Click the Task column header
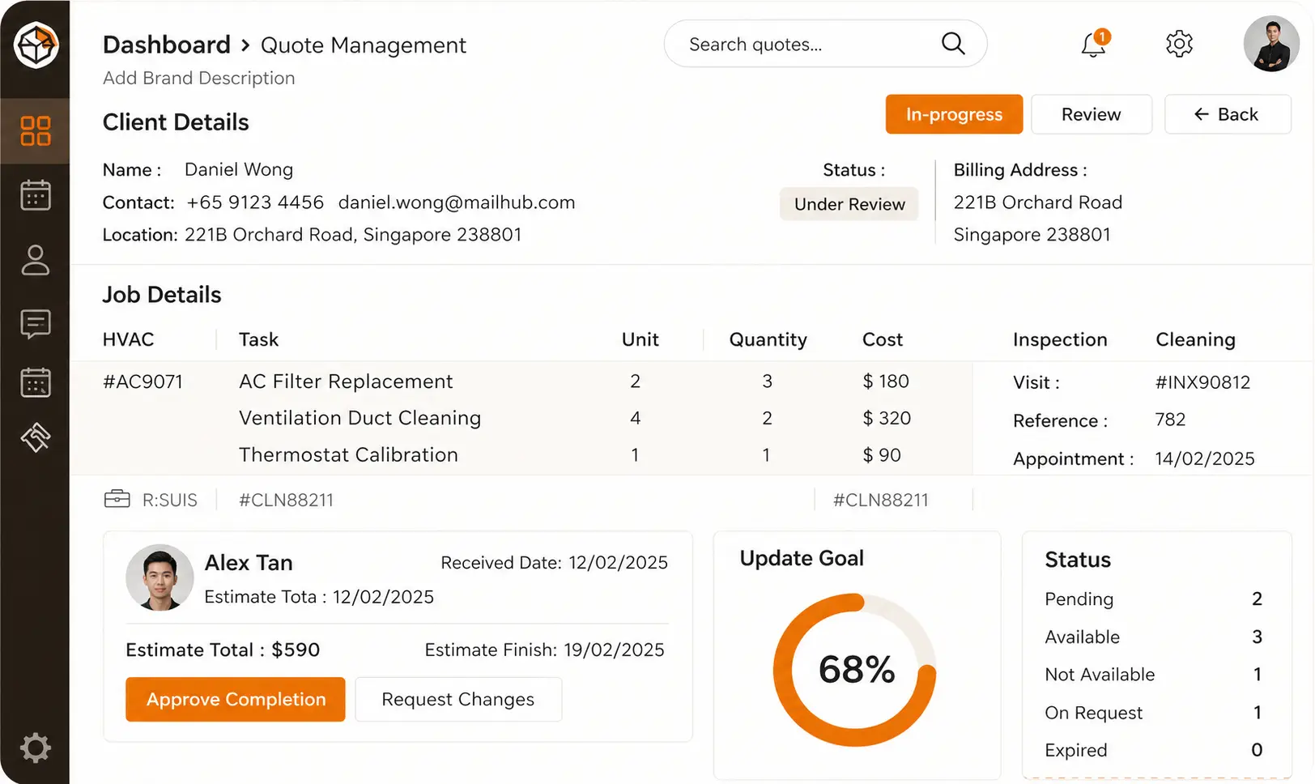 coord(258,339)
